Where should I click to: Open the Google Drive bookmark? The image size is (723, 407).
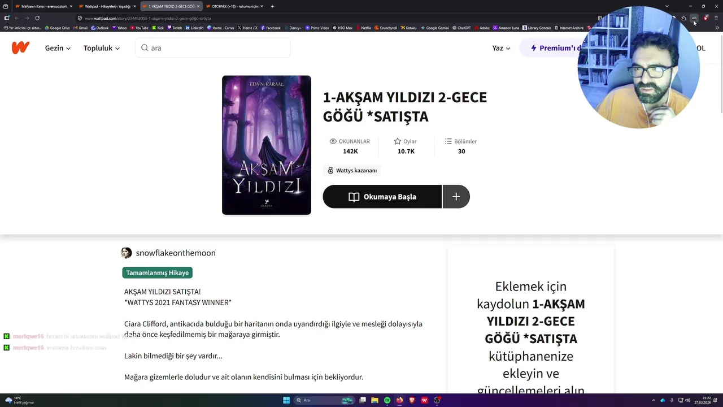[x=58, y=28]
